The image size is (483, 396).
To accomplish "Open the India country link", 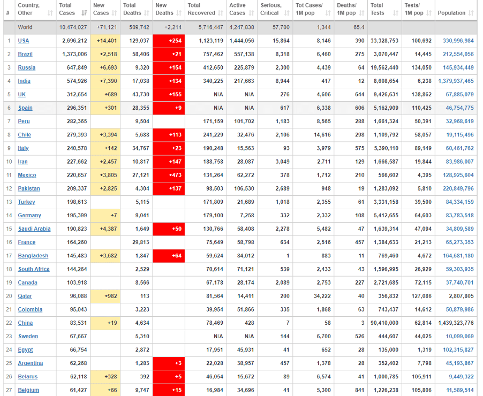I will tap(24, 81).
